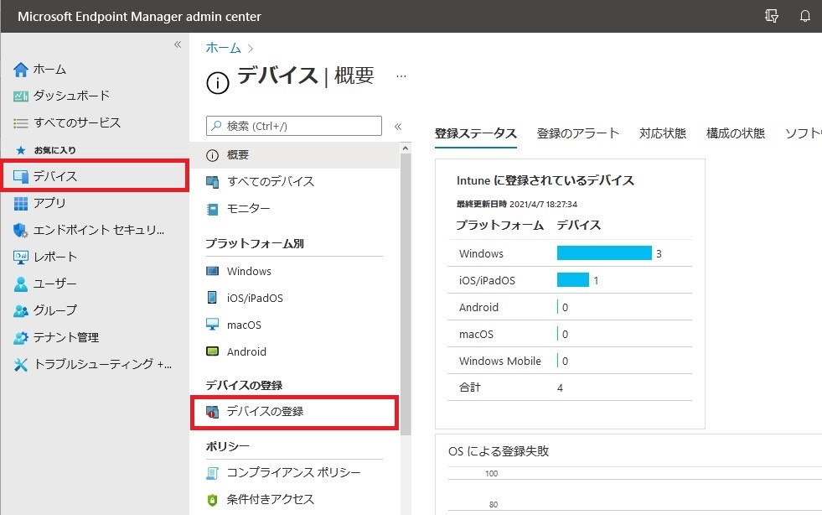Switch to 対応状態 tab
The image size is (822, 515).
(x=663, y=133)
